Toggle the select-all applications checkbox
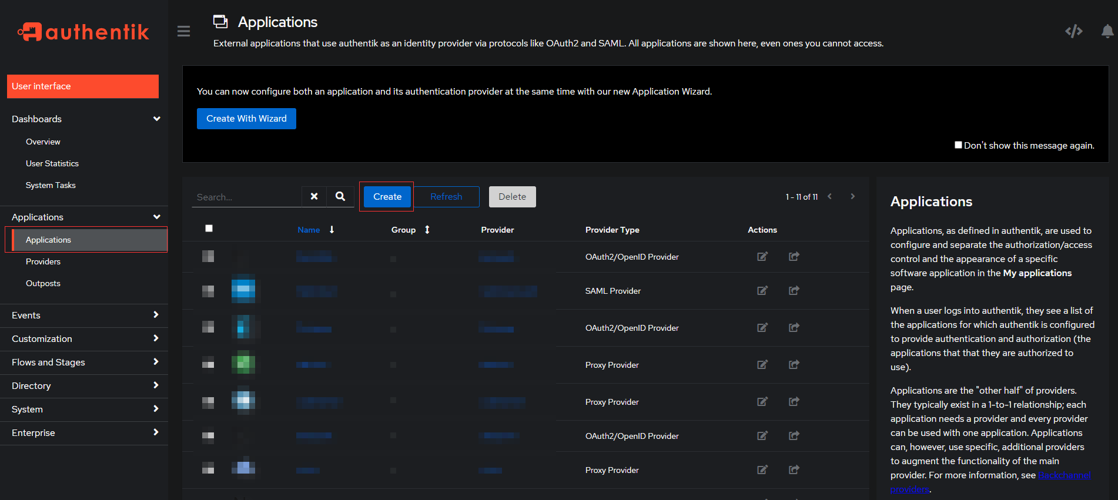 209,229
